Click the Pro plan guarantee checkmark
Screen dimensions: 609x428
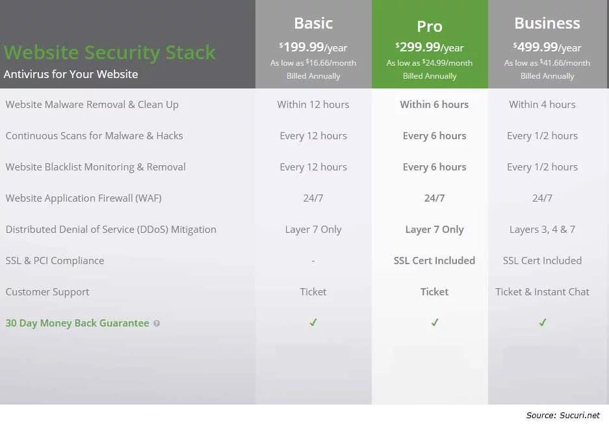(434, 322)
